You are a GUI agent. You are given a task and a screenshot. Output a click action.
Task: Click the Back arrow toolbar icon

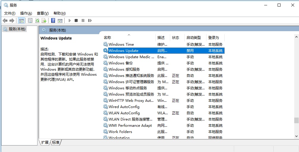click(5, 20)
